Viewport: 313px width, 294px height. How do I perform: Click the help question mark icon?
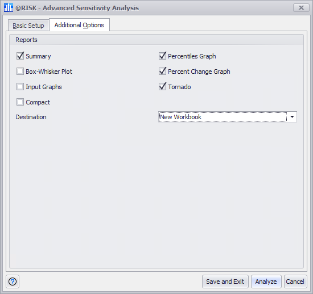tap(13, 282)
